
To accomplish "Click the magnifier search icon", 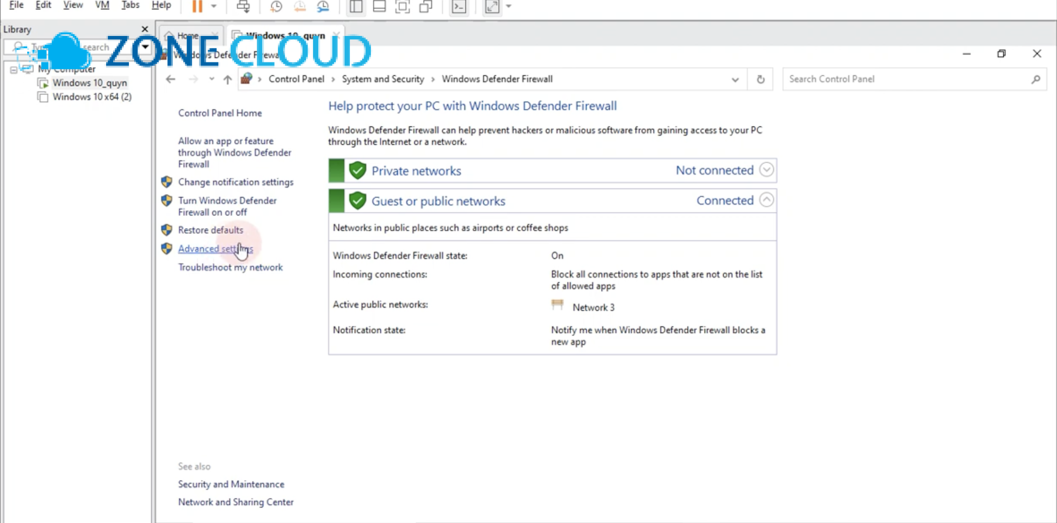I will coord(1036,79).
